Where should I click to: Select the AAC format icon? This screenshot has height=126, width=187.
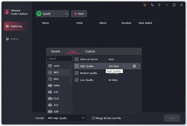50,92
